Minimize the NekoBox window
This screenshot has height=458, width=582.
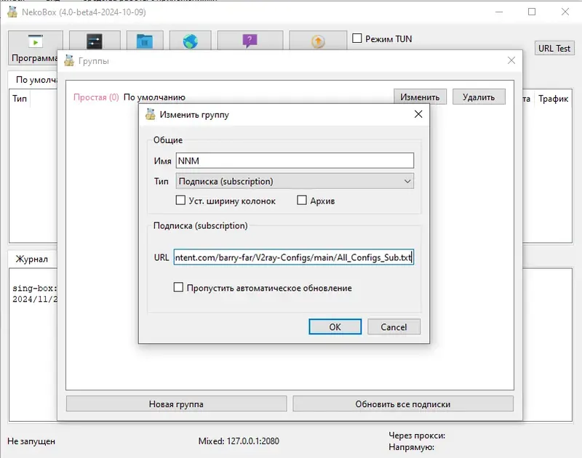(499, 12)
